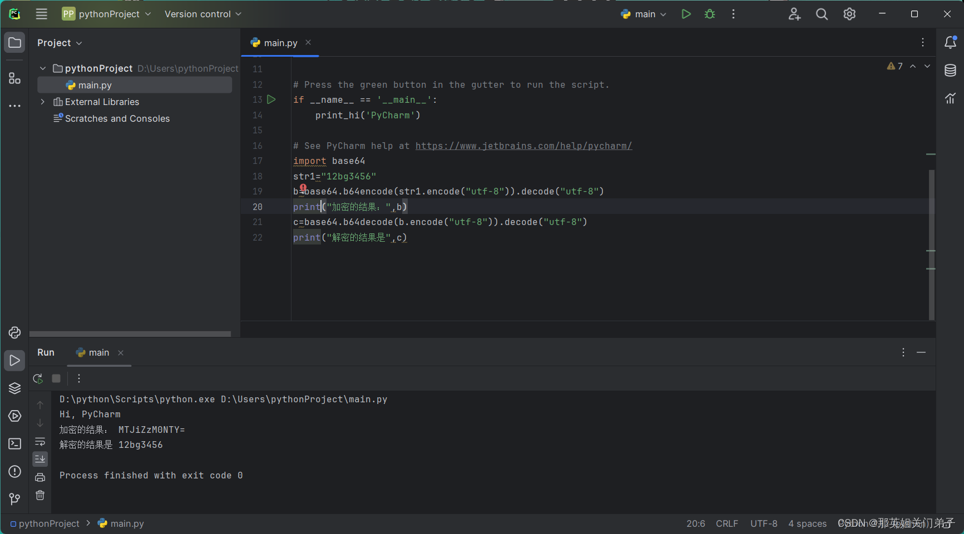Open jetbrains.com help link in code

523,146
